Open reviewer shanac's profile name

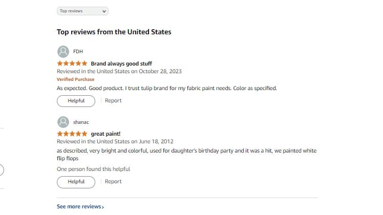tap(81, 122)
